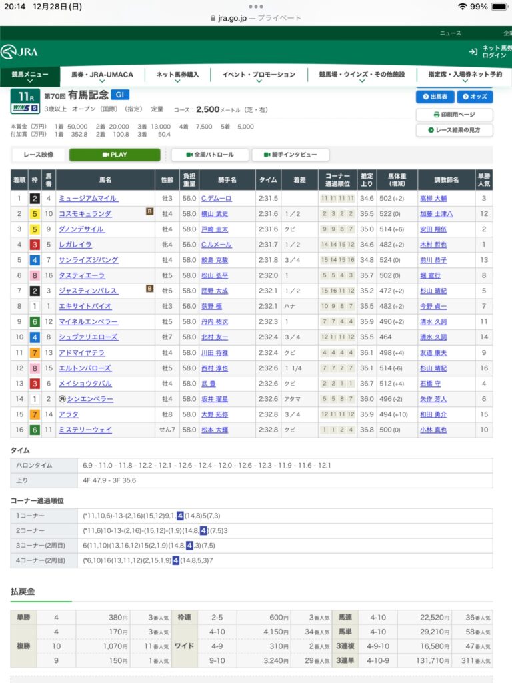Tap the foreign-bred mark beside シンエンペラー
This screenshot has width=512, height=683.
(62, 399)
